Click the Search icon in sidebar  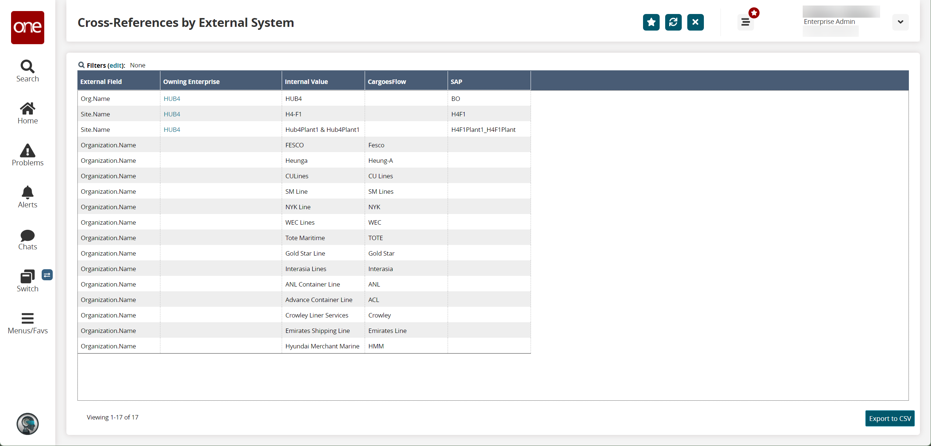(x=27, y=66)
